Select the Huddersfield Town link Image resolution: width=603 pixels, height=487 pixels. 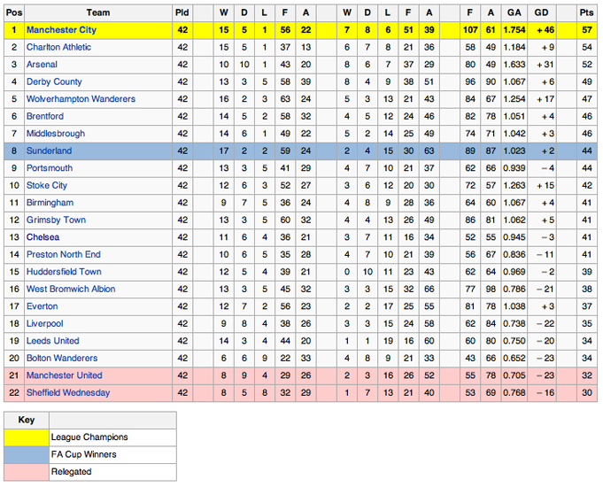(64, 272)
